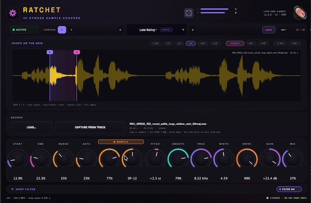Collapse the CHOP FILTER section triangle
311x203 pixels.
pyautogui.click(x=12, y=190)
